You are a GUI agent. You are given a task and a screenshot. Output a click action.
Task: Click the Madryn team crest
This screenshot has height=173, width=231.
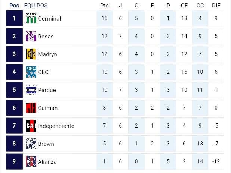pyautogui.click(x=31, y=54)
